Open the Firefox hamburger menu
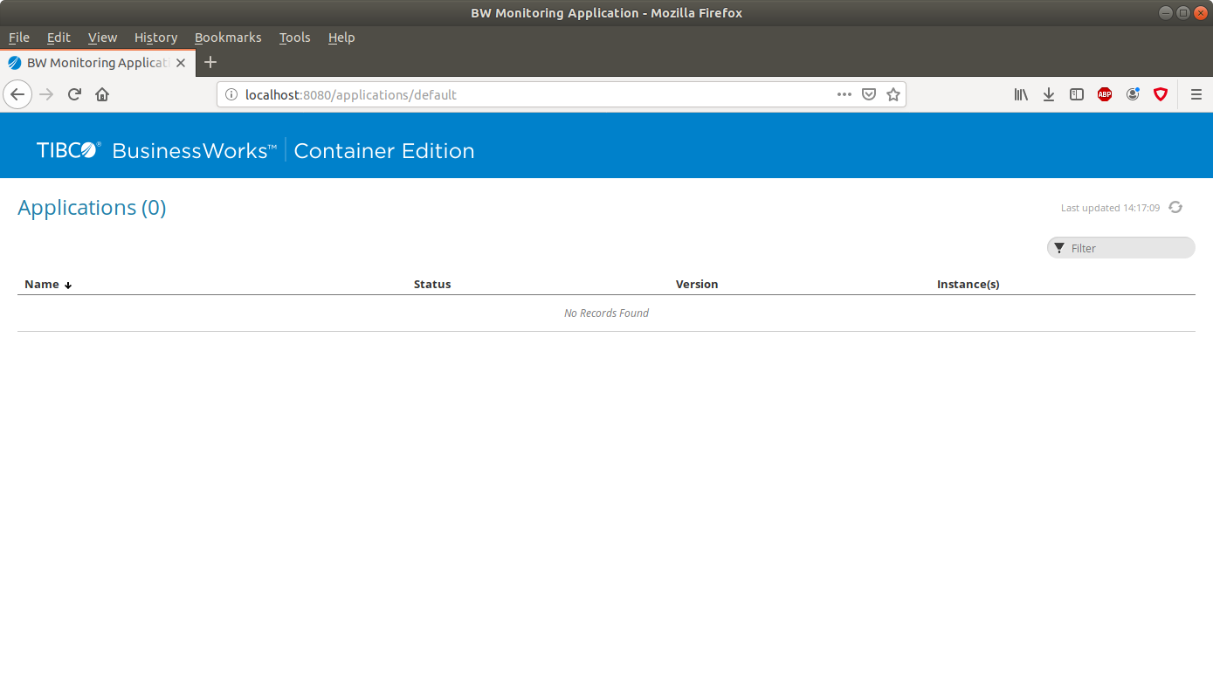1213x689 pixels. tap(1196, 94)
